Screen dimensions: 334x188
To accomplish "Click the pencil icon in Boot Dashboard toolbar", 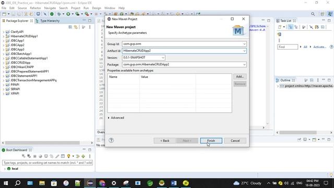I will [57, 156].
